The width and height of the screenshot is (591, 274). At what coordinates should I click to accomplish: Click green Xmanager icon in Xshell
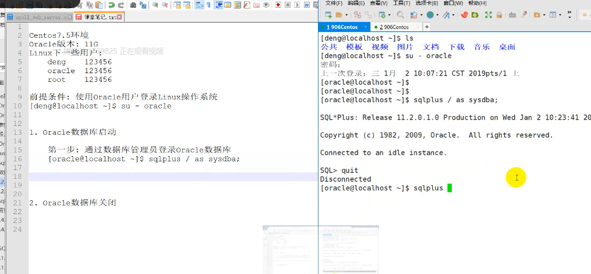[475, 15]
